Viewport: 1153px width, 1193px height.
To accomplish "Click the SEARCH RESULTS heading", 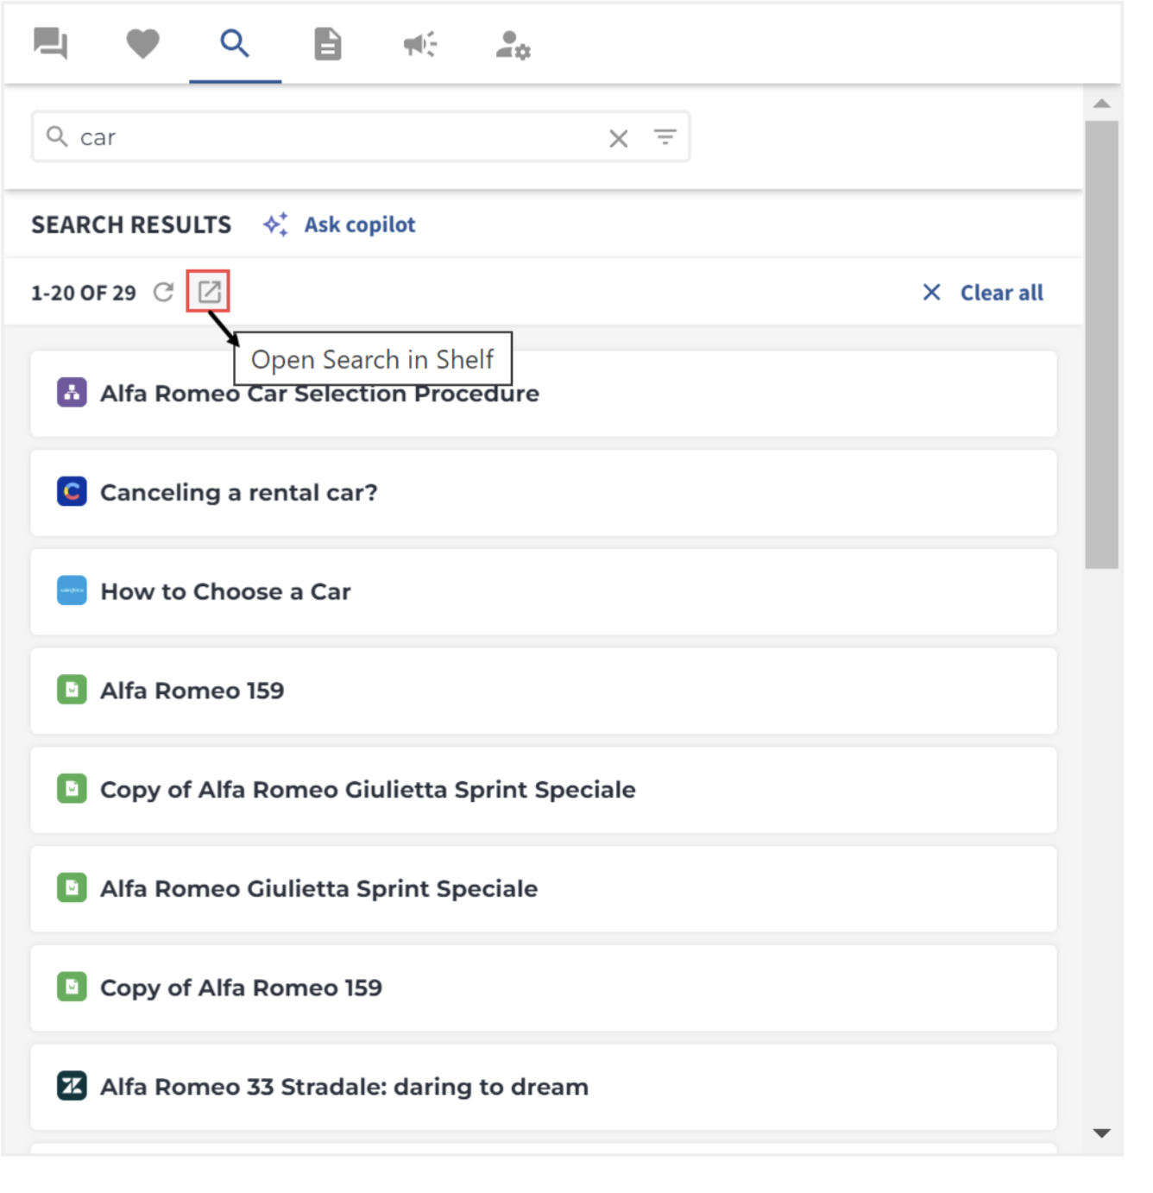I will point(131,224).
